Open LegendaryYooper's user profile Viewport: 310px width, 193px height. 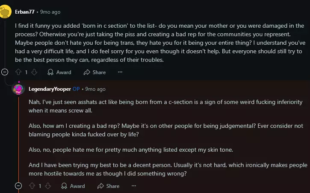coord(50,89)
